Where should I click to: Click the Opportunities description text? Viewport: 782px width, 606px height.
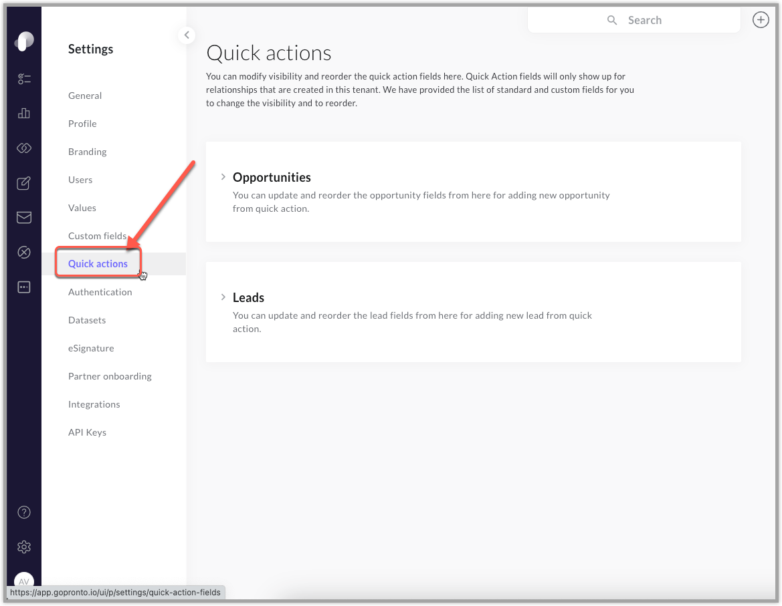(x=421, y=202)
